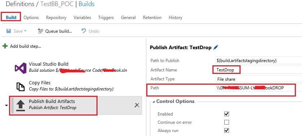Remove the Publish Build Artifacts step with X
Viewport: 302px width, 136px height.
pyautogui.click(x=137, y=105)
